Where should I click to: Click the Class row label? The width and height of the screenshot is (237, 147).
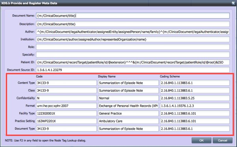(x=32, y=90)
